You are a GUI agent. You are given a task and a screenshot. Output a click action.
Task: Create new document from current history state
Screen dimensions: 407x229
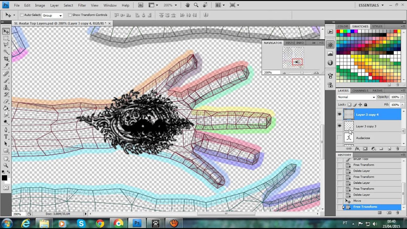pos(380,212)
